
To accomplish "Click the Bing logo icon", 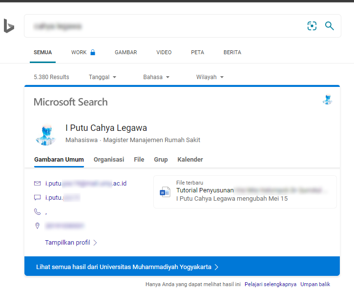I will [x=9, y=26].
